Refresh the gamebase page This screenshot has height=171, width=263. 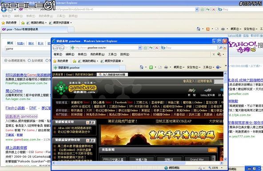point(151,48)
